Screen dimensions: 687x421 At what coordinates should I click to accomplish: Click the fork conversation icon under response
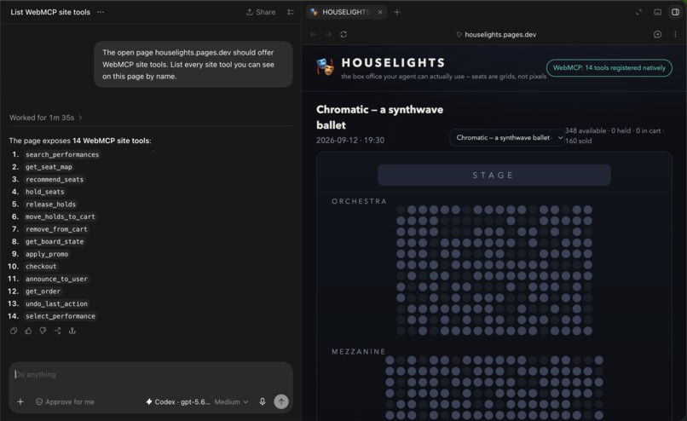coord(57,331)
